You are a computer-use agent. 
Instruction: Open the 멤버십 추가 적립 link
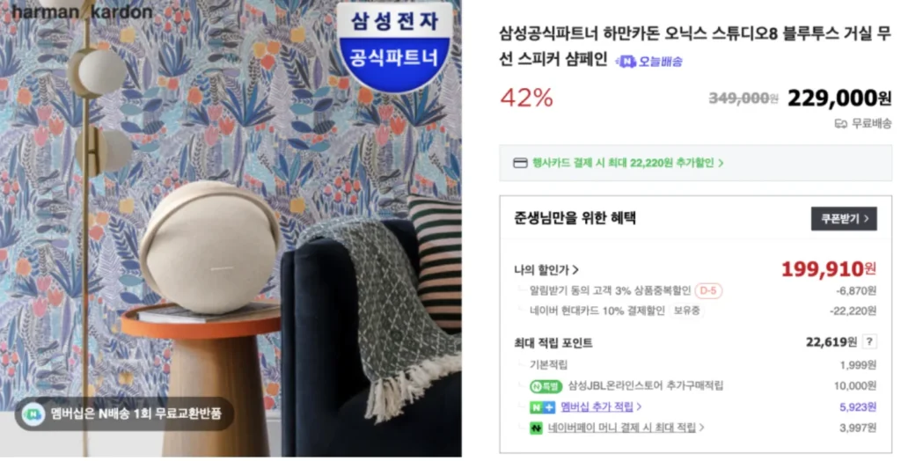coord(600,407)
